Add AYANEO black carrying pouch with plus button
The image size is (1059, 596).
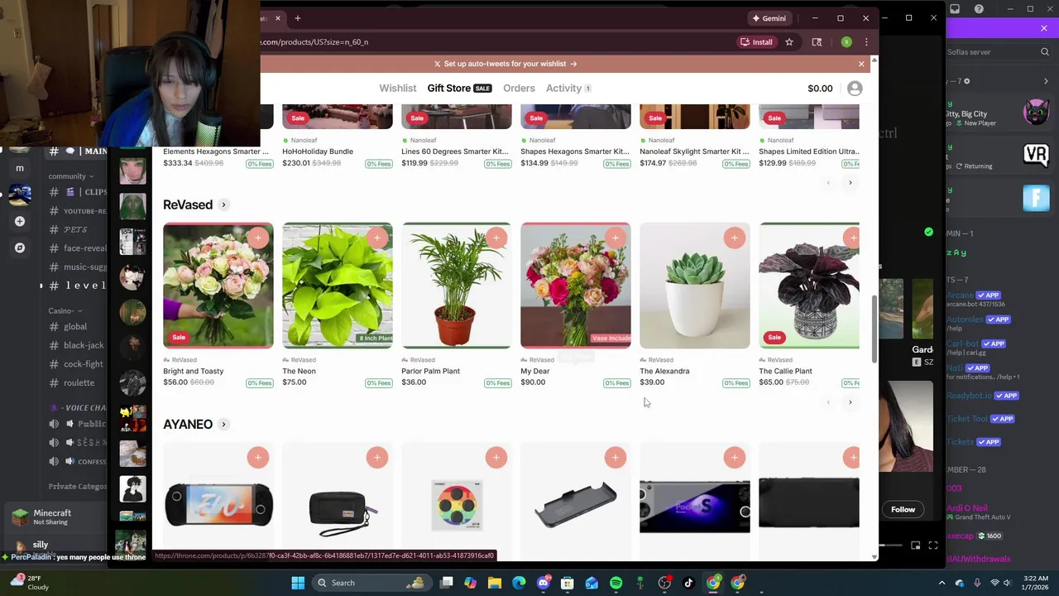click(x=377, y=458)
